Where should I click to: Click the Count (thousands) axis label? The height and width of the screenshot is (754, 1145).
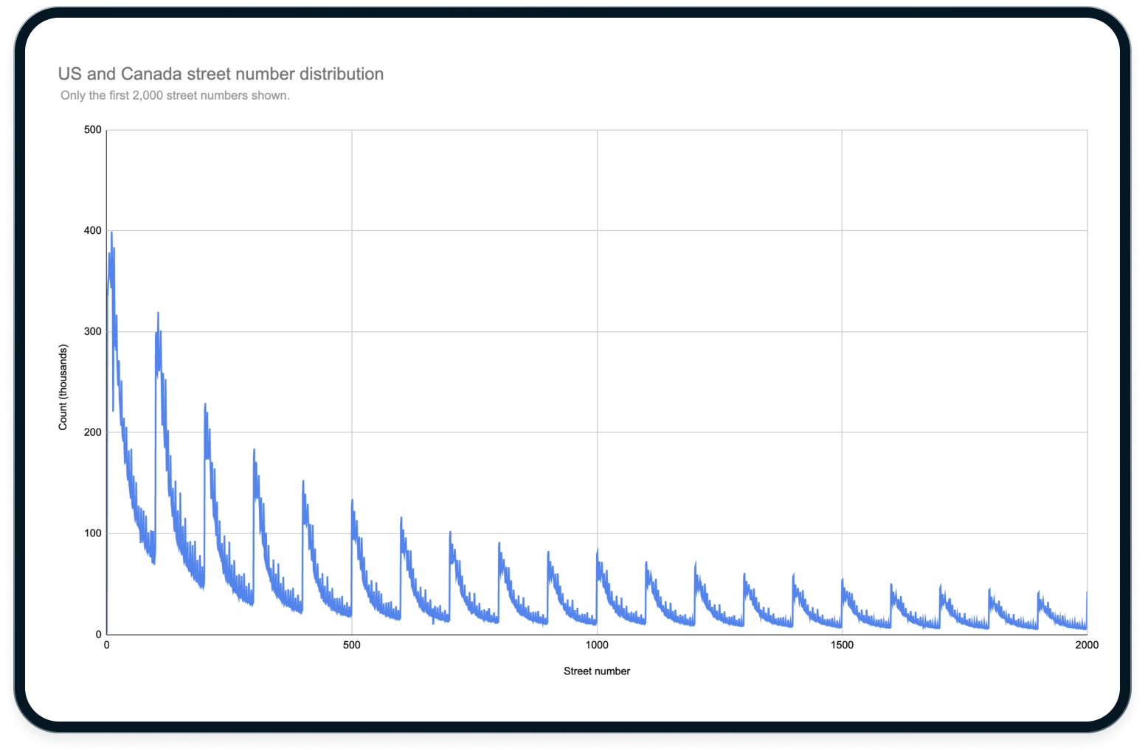pos(63,381)
